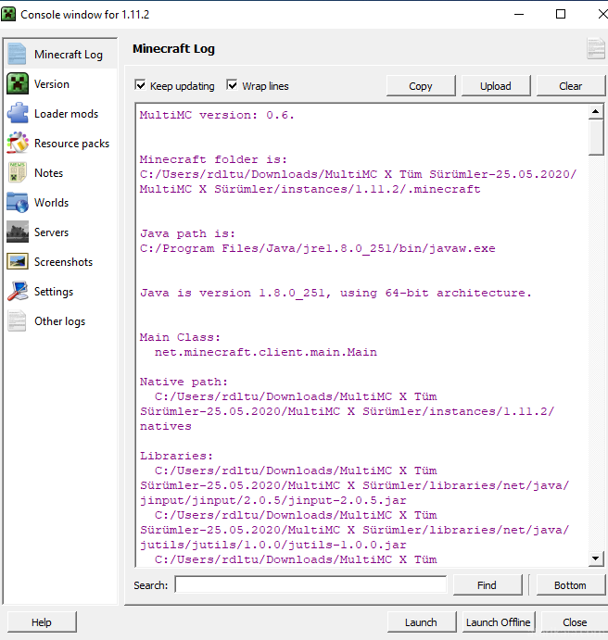Clear the Minecraft log
Image resolution: width=608 pixels, height=640 pixels.
[x=570, y=86]
